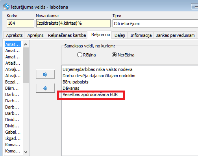This screenshot has height=156, width=198.
Task: Click the list scroll up arrow
Action: pyautogui.click(x=26, y=44)
